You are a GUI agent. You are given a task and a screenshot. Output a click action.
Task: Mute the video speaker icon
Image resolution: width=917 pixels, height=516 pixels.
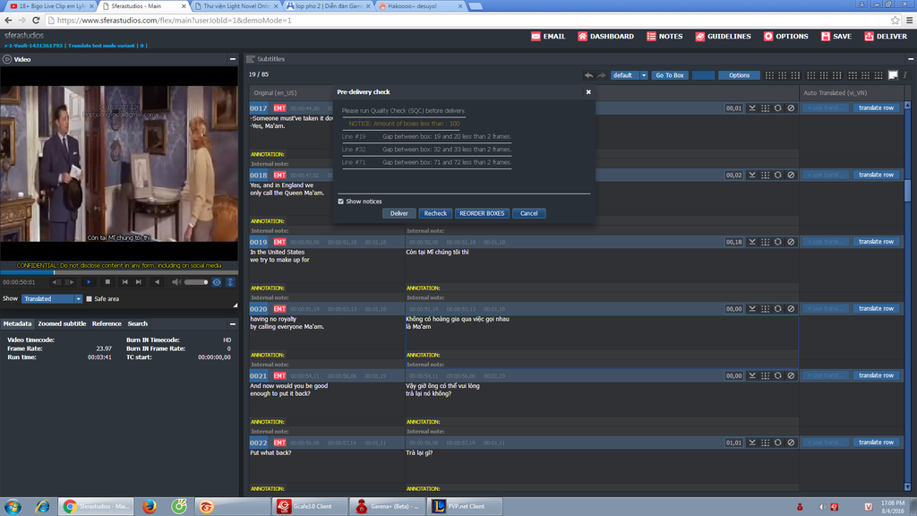pyautogui.click(x=176, y=282)
